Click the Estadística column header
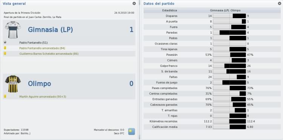 click(169, 11)
